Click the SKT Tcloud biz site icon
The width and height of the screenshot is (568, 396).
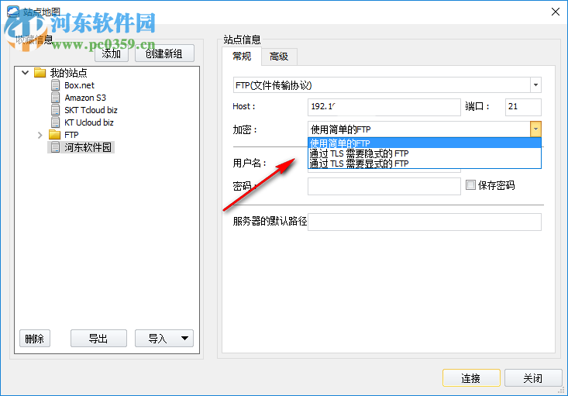coord(56,110)
